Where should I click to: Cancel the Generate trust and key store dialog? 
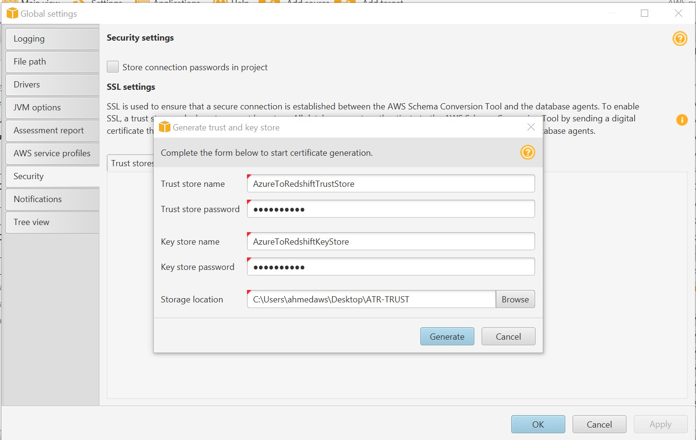tap(508, 336)
